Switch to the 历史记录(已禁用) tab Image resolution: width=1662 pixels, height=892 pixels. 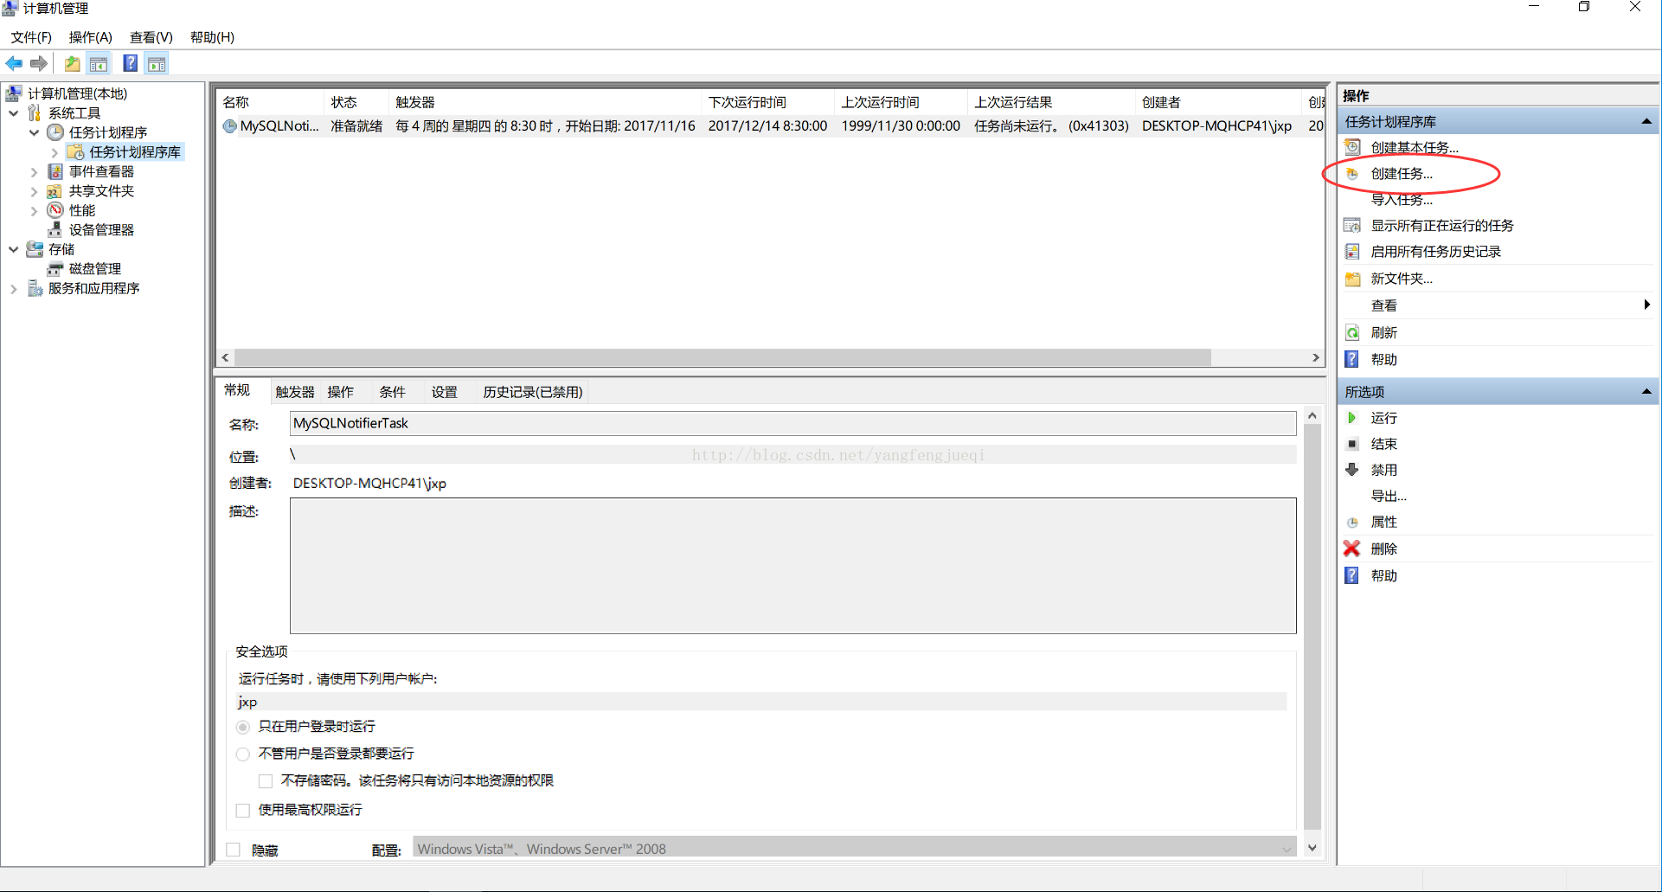click(533, 392)
